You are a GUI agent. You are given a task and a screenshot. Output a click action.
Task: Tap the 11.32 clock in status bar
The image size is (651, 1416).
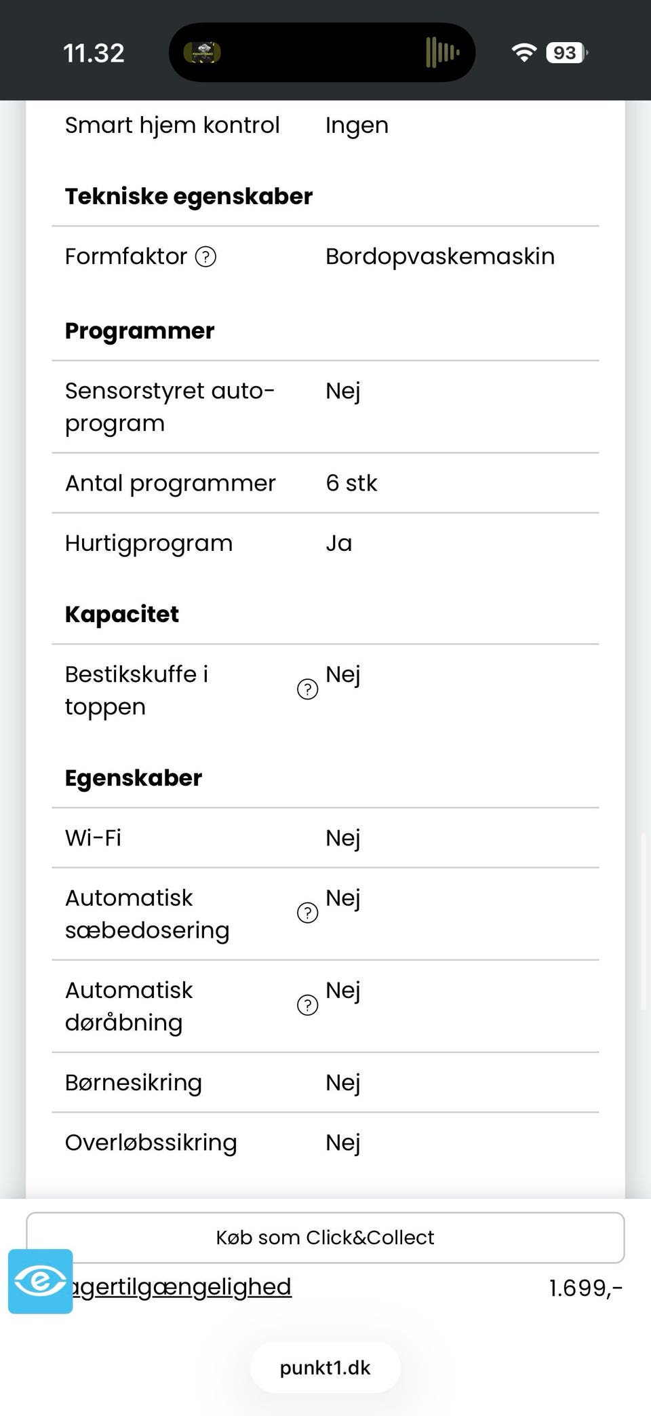[94, 53]
